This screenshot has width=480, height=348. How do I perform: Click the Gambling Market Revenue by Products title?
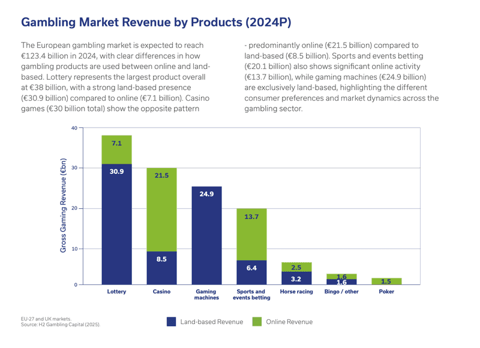156,22
